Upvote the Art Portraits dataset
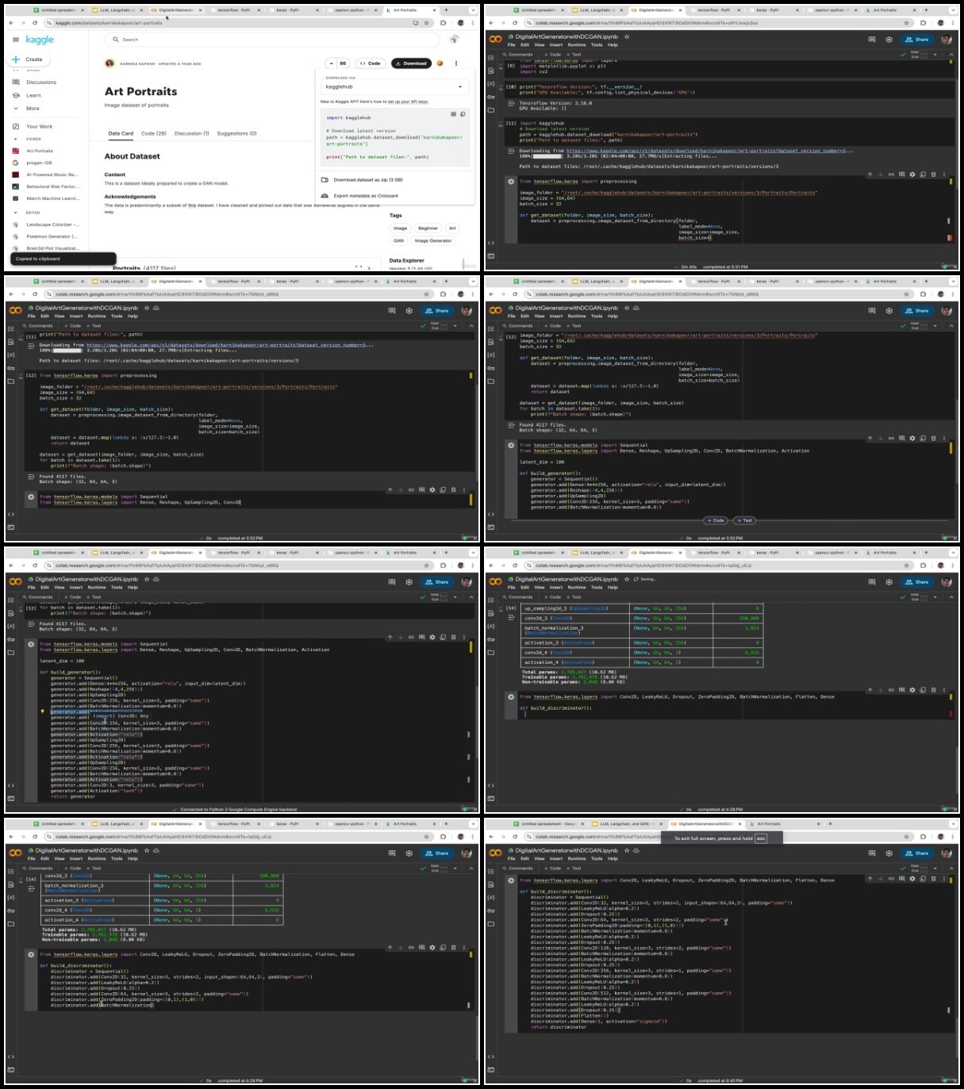The width and height of the screenshot is (964, 1089). (x=330, y=63)
